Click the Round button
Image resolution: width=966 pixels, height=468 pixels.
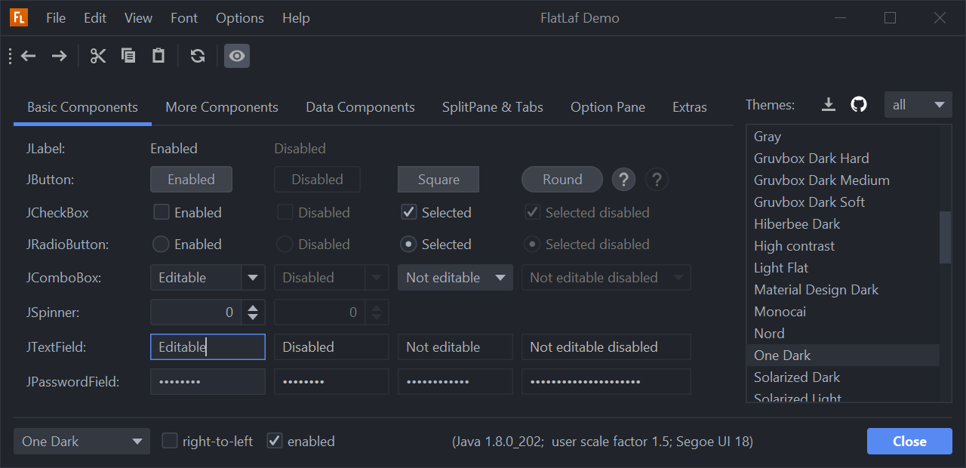tap(561, 180)
